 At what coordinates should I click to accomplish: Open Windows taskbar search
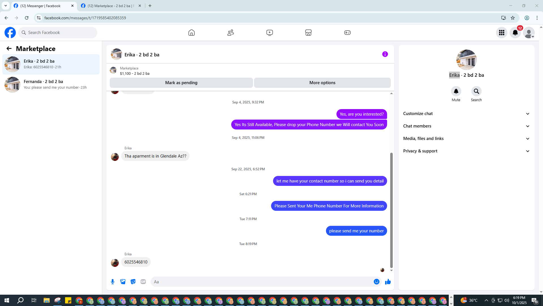(x=20, y=300)
